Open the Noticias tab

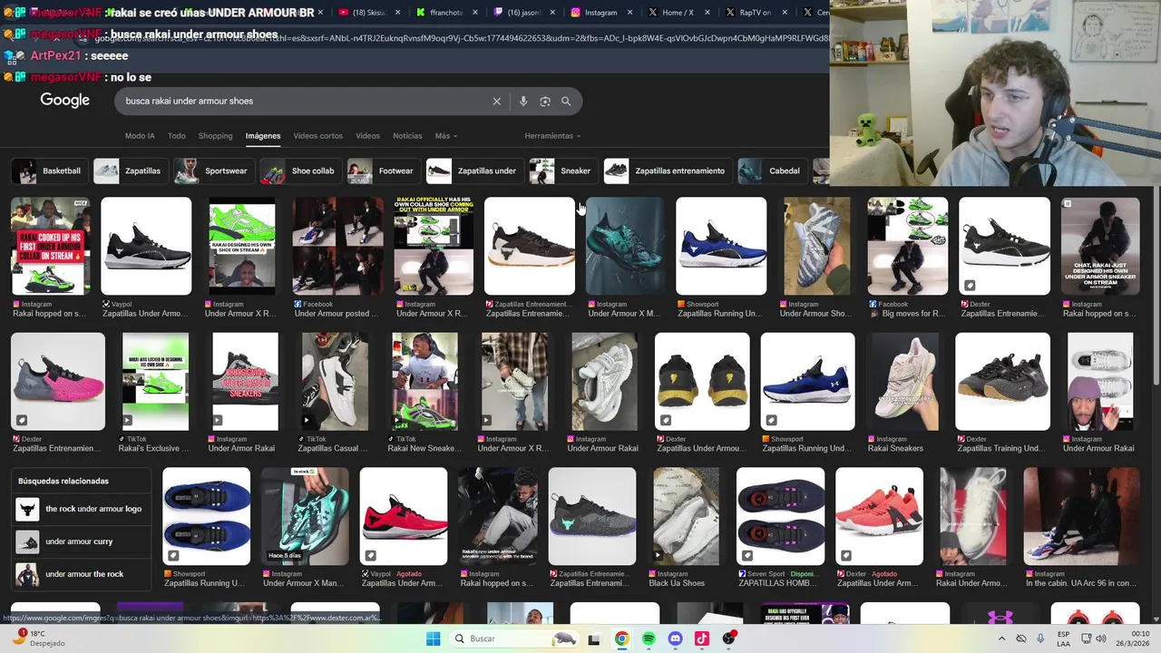click(407, 136)
